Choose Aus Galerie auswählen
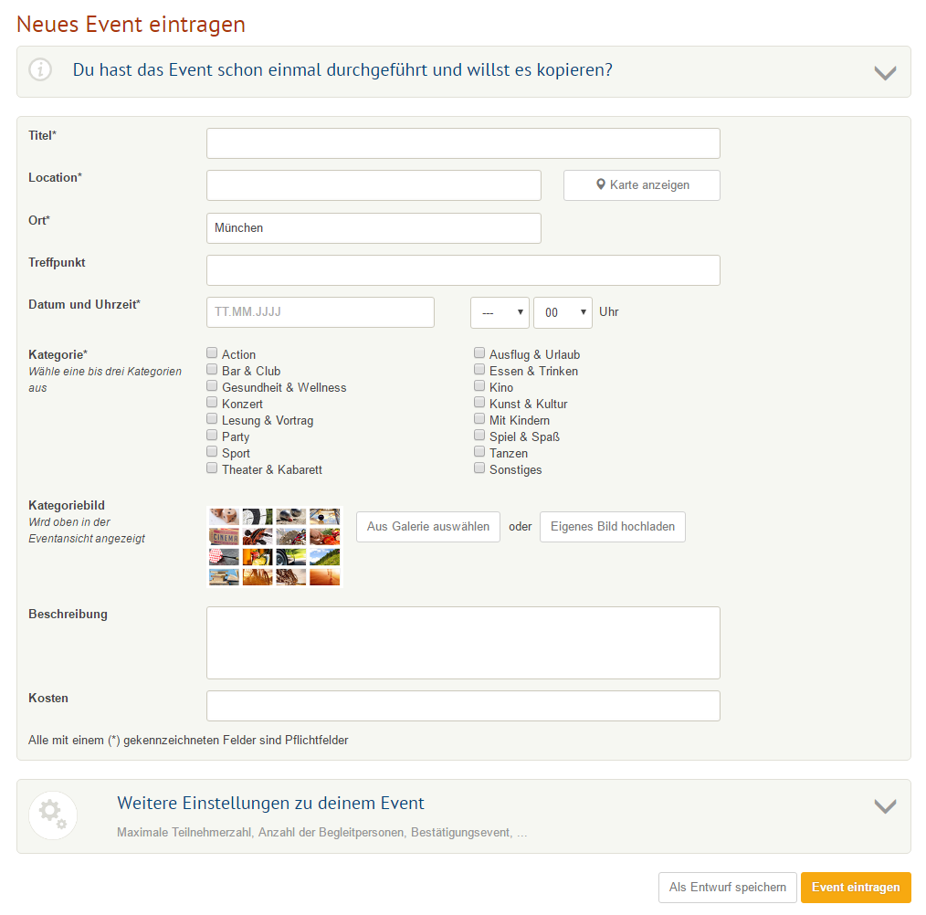The width and height of the screenshot is (926, 915). (428, 527)
